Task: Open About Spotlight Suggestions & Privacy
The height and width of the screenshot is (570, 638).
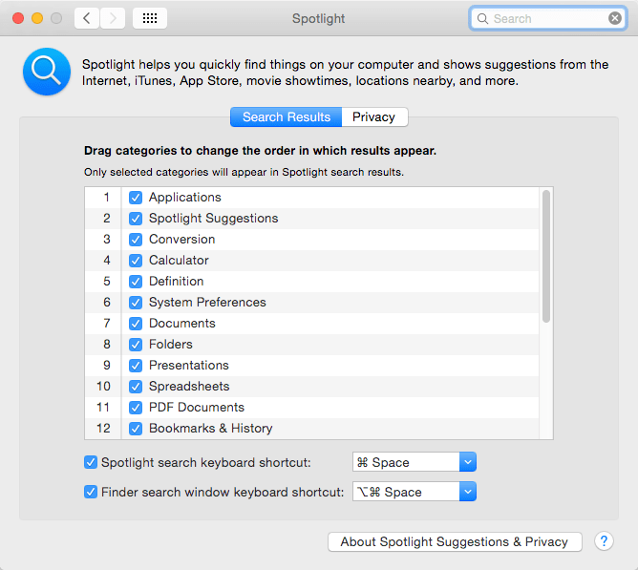Action: (x=455, y=542)
